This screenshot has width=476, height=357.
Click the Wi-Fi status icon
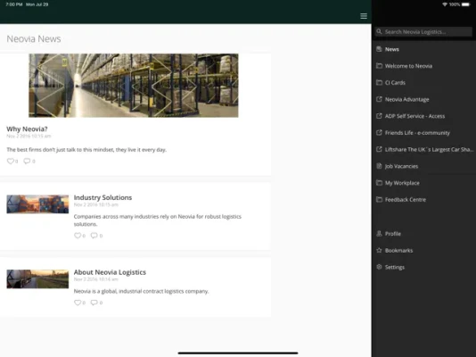(x=445, y=4)
